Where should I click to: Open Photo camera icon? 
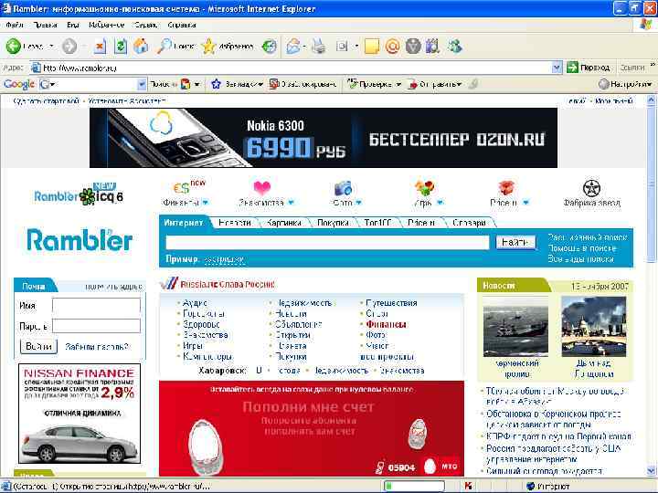343,188
